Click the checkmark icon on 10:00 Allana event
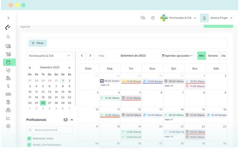239x152 pixels. coord(187,81)
